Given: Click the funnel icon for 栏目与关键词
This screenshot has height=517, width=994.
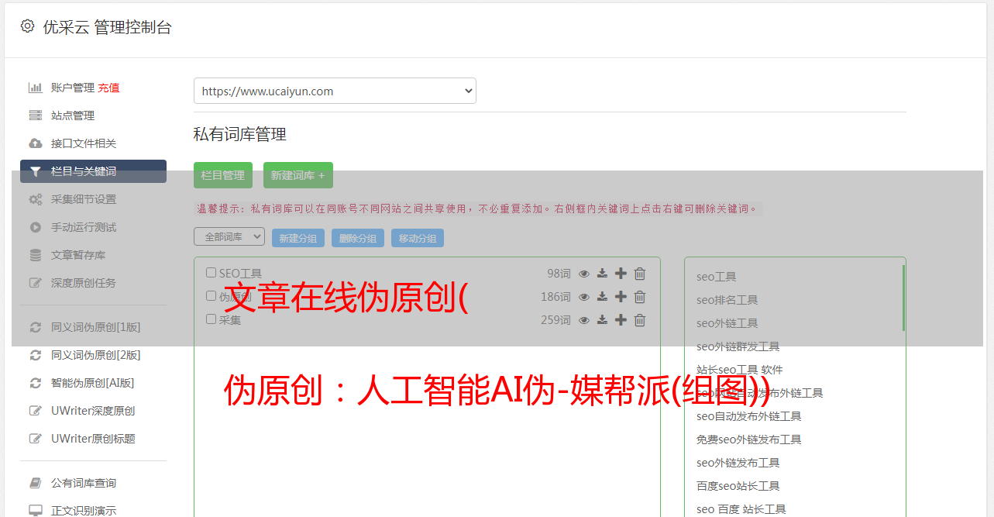Looking at the screenshot, I should point(36,171).
